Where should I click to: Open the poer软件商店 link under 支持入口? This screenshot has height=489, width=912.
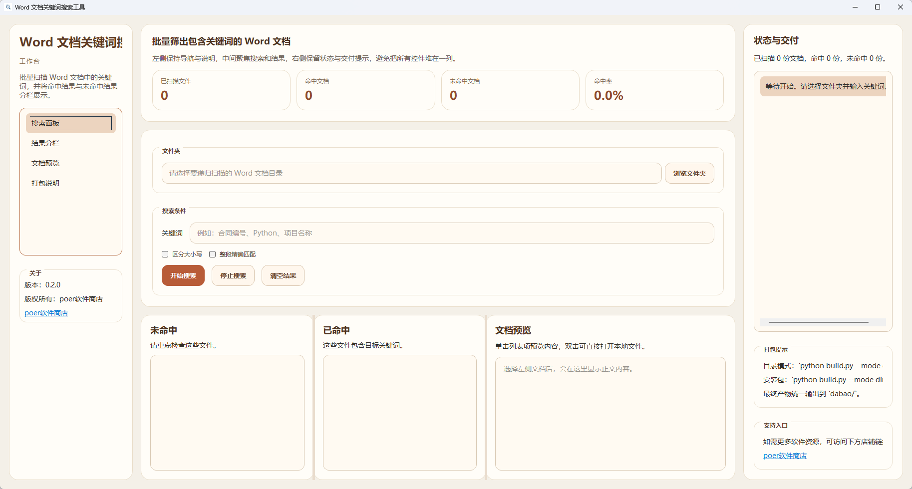pos(785,456)
